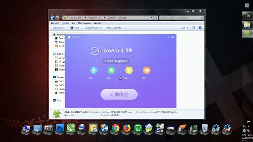Click the refresh button beside address bar
253x142 pixels.
(x=156, y=18)
